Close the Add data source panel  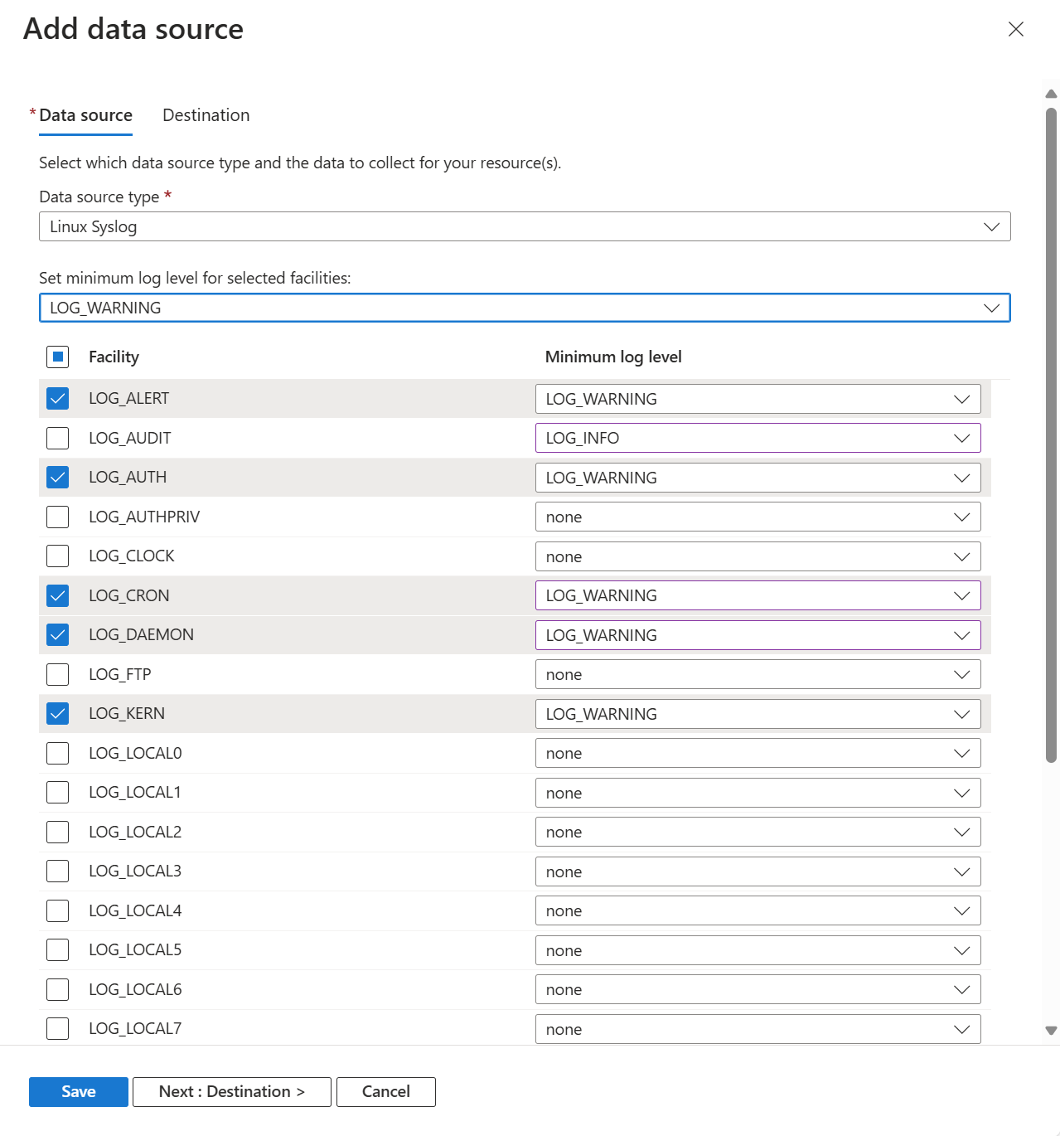[1015, 29]
